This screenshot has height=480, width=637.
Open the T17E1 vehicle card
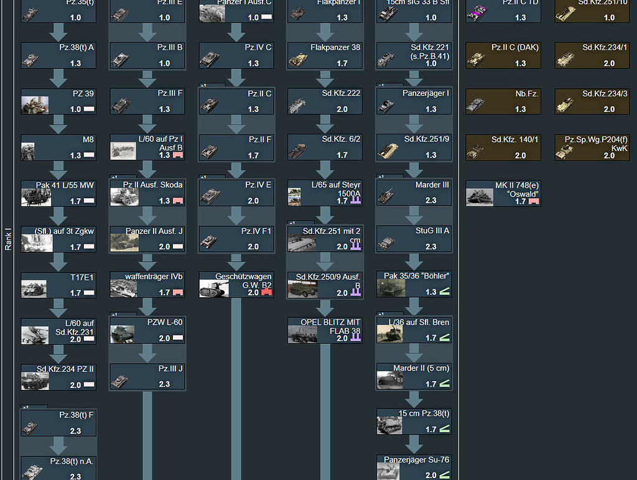click(x=58, y=285)
